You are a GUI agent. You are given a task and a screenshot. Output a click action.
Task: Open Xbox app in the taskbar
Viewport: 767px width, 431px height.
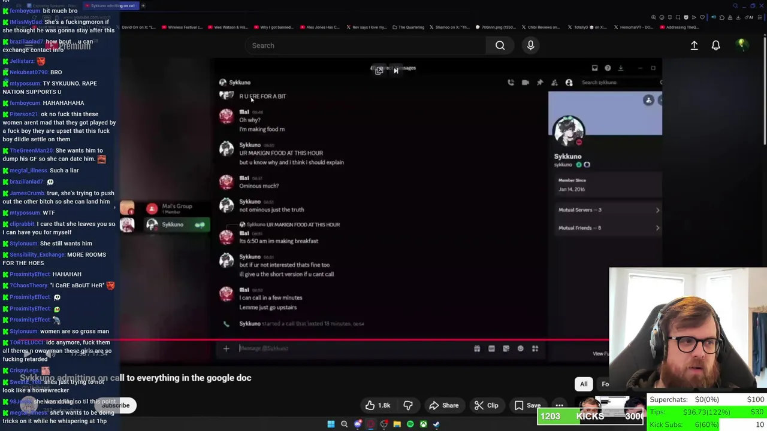(423, 424)
